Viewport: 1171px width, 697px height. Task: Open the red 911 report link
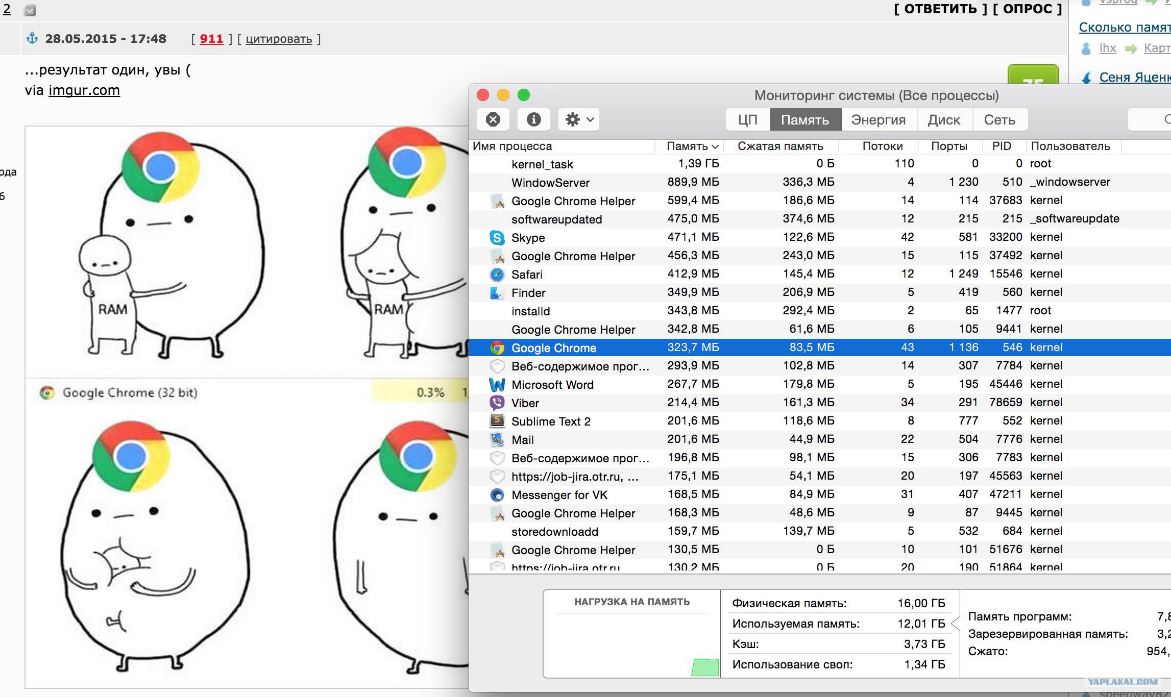[x=211, y=39]
